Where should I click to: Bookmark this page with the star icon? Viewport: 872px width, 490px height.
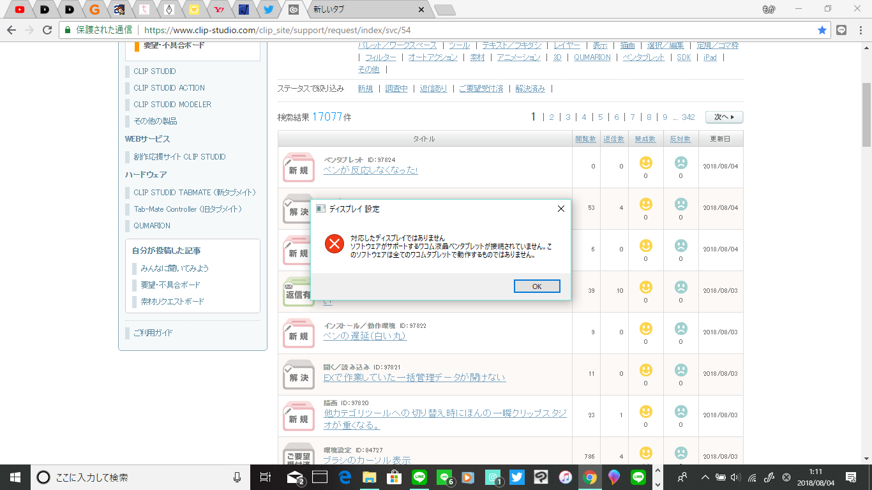822,30
